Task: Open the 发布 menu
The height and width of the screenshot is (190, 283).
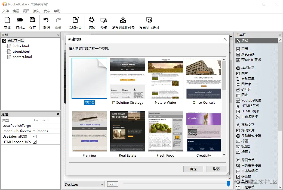Action: pyautogui.click(x=47, y=11)
